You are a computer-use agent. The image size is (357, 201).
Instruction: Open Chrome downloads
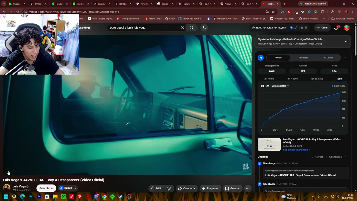click(x=332, y=12)
